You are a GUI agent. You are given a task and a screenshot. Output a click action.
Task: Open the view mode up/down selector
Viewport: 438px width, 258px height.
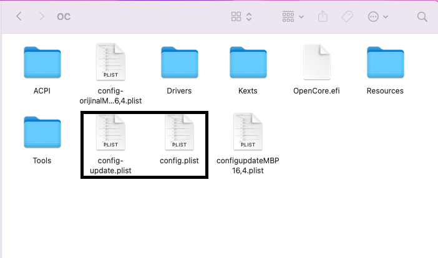(x=249, y=17)
